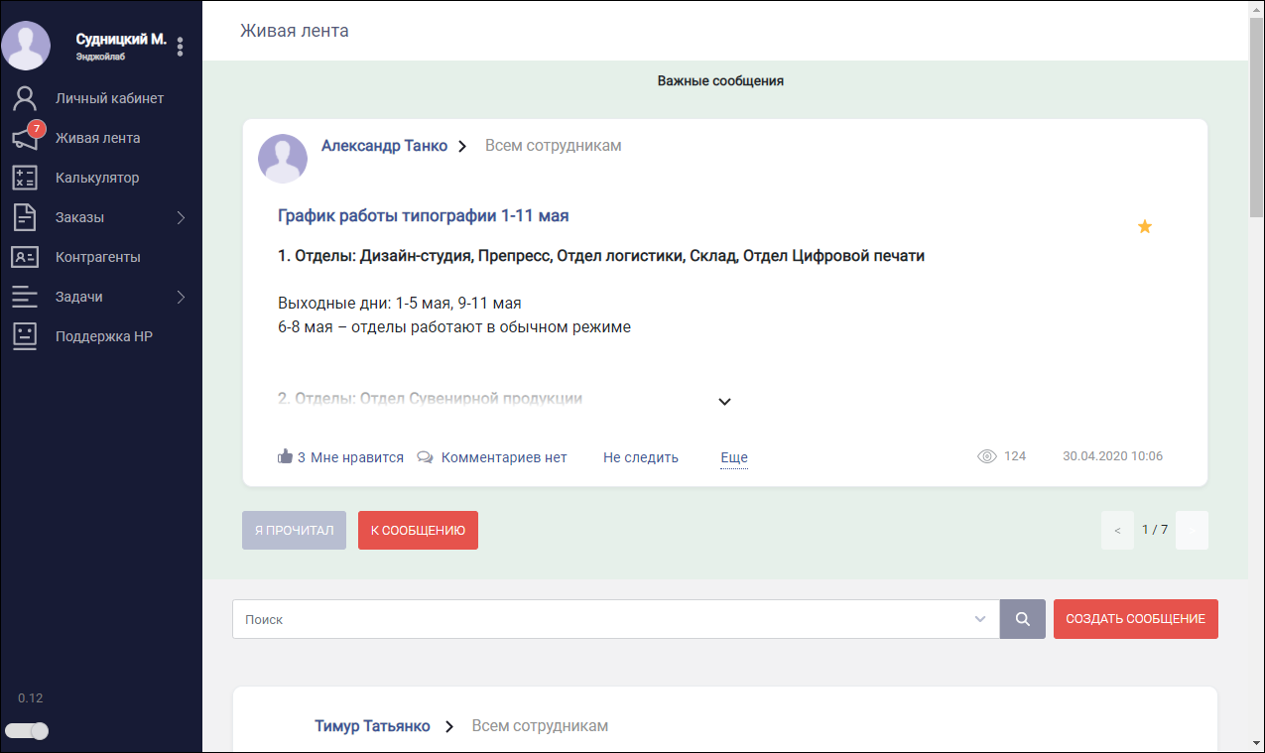
Task: Click the page vertical scrollbar thumb
Action: [x=1256, y=119]
